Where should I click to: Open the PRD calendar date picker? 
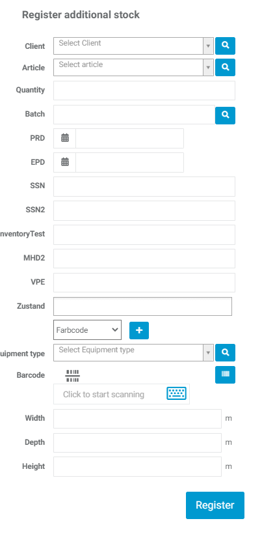coord(65,138)
